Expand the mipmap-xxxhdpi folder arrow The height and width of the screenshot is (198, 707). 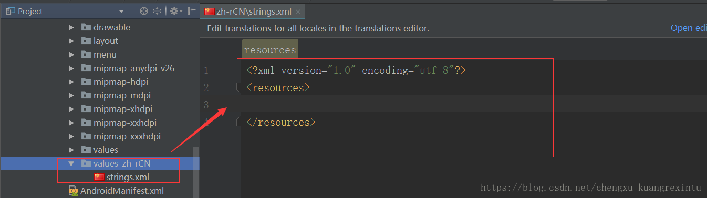click(71, 136)
